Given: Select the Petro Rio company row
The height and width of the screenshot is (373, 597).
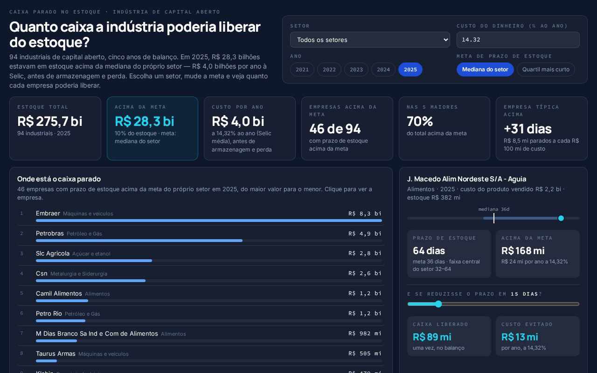Looking at the screenshot, I should tap(201, 316).
